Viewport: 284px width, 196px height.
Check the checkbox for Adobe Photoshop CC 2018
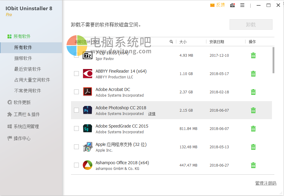(x=76, y=110)
